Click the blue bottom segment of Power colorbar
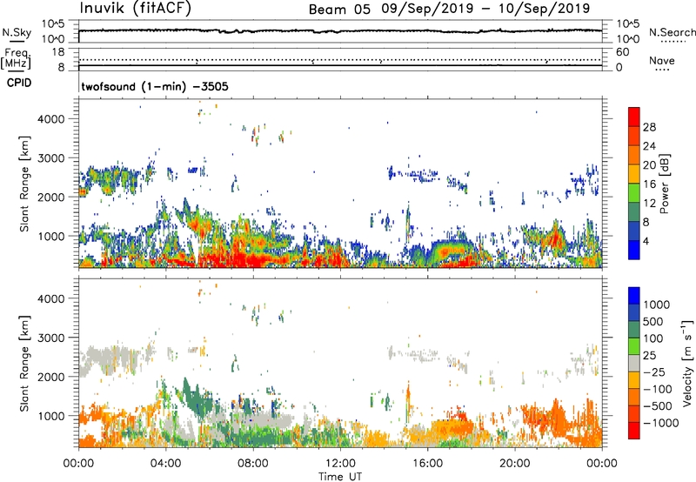696x482 pixels. pos(634,250)
